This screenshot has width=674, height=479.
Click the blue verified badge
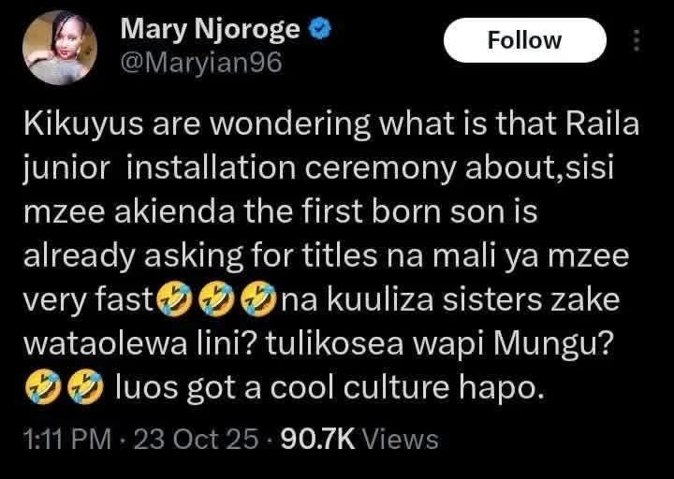pyautogui.click(x=320, y=29)
